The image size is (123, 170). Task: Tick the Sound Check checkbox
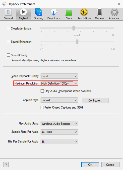tap(8, 55)
